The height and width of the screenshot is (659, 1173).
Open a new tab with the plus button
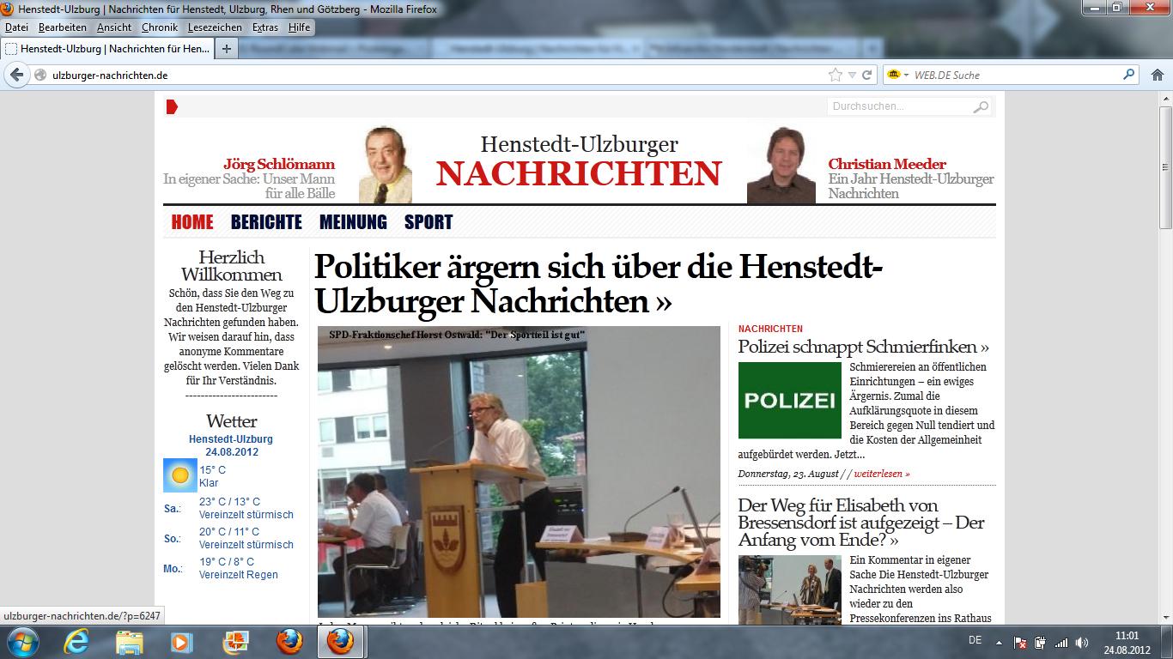[x=226, y=49]
